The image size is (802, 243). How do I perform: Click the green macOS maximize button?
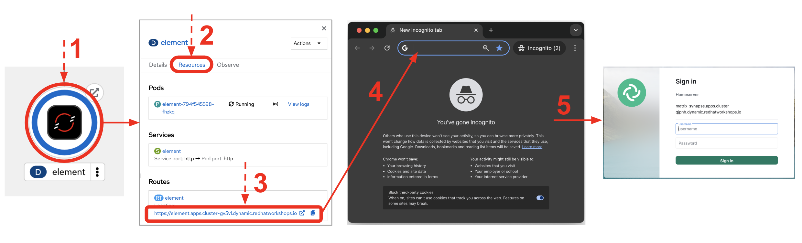click(376, 30)
